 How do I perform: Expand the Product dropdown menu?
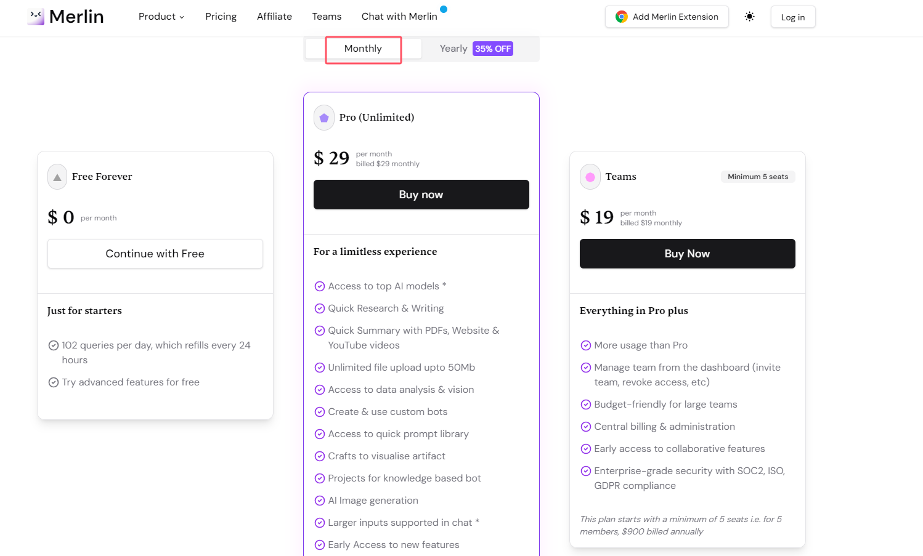click(x=161, y=17)
